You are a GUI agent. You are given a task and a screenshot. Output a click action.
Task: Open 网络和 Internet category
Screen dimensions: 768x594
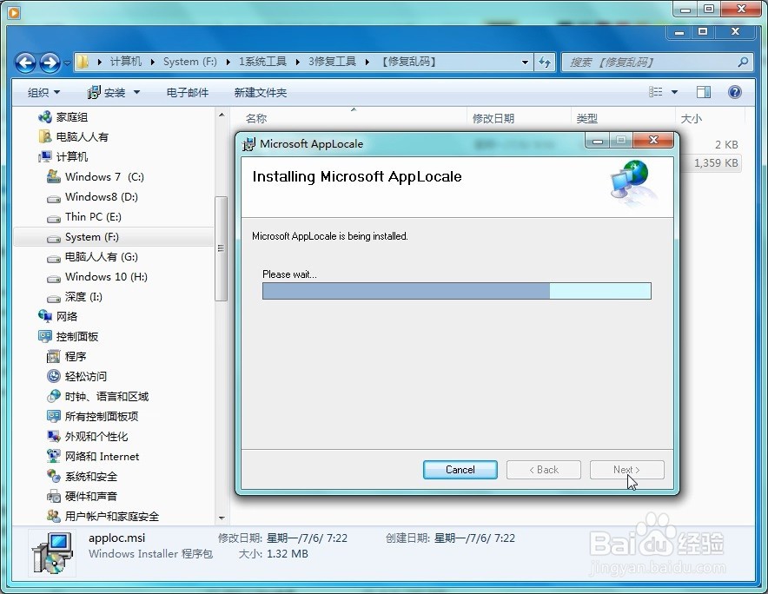click(x=93, y=457)
